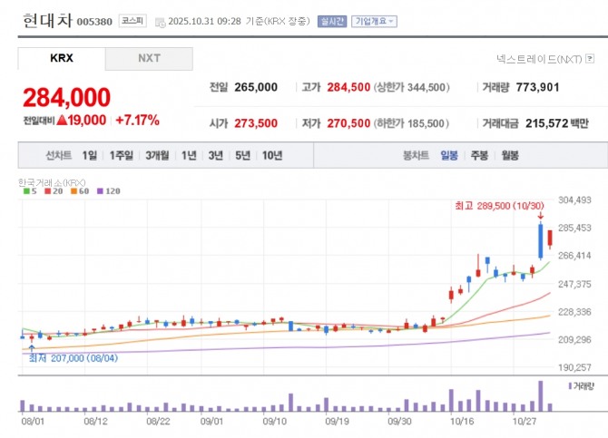Viewport: 608px width, 438px height.
Task: Click the tallest volume bar on 10/30
Action: (541, 396)
